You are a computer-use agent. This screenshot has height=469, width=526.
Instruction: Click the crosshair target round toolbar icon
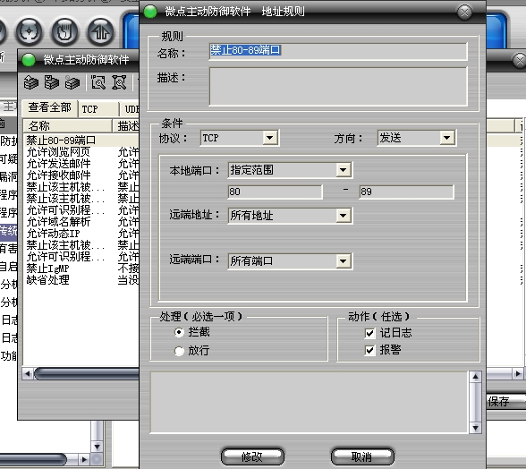coord(30,32)
